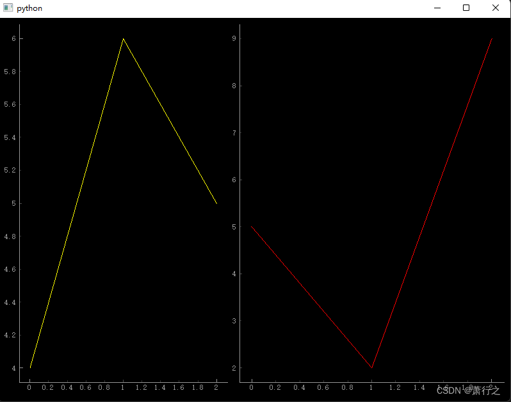Click the left plot y-axis label 5.4
The height and width of the screenshot is (402, 511).
[10, 137]
